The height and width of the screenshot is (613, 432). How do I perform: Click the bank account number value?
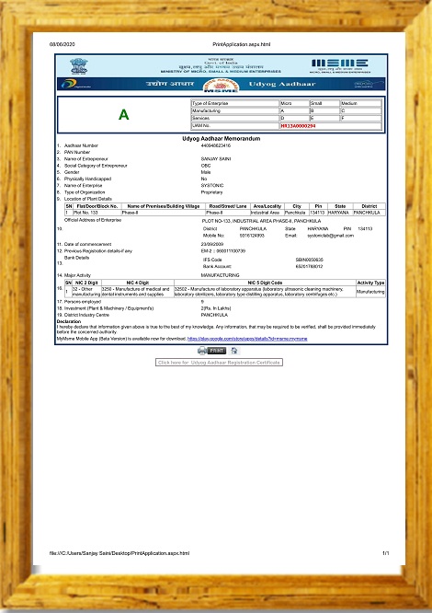pos(309,267)
